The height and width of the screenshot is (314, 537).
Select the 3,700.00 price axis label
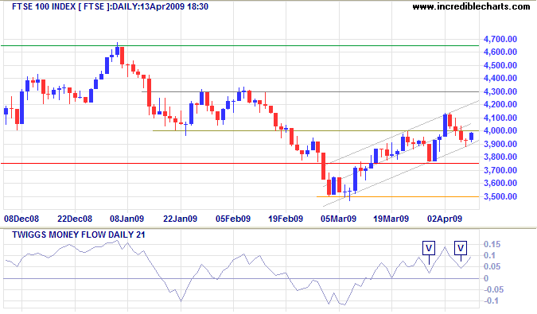point(500,170)
